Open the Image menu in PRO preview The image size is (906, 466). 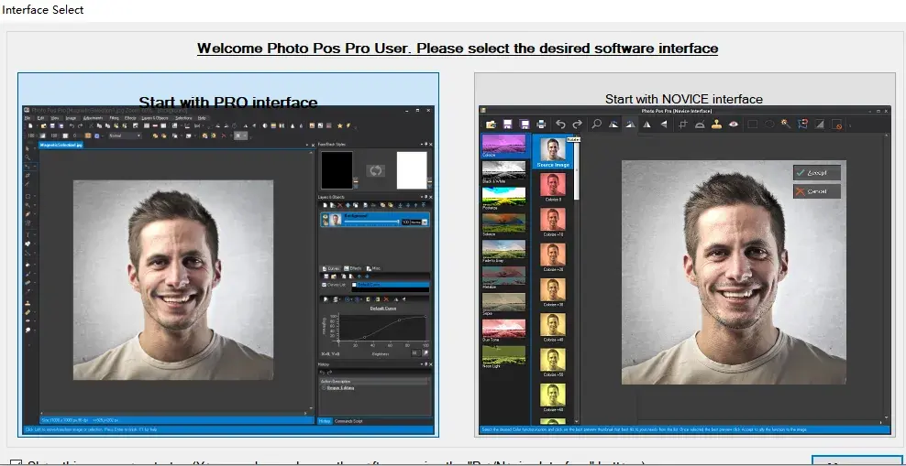(71, 118)
